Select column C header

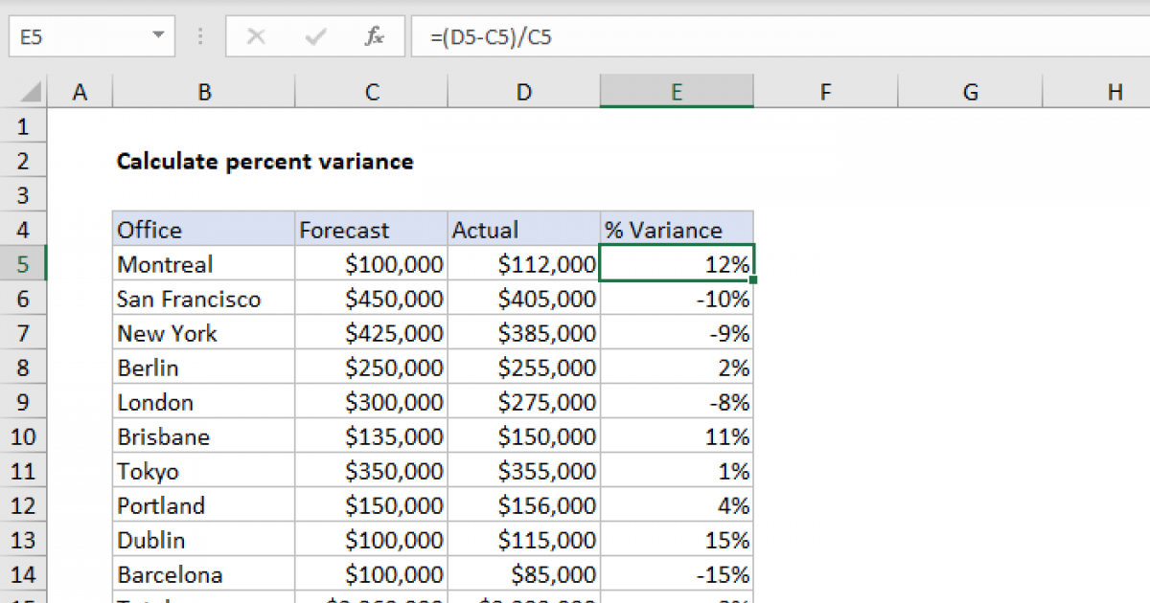(372, 92)
